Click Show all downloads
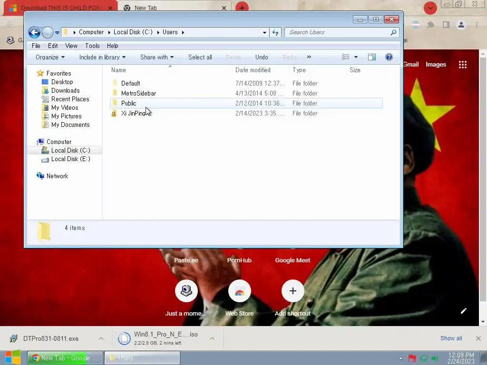Image resolution: width=487 pixels, height=365 pixels. pyautogui.click(x=451, y=338)
